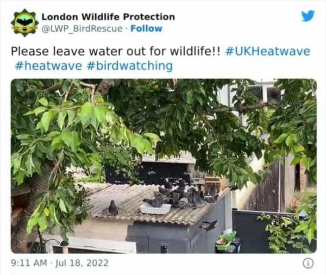Image resolution: width=326 pixels, height=275 pixels.
Task: Open the tweet info circle icon
Action: click(x=308, y=264)
